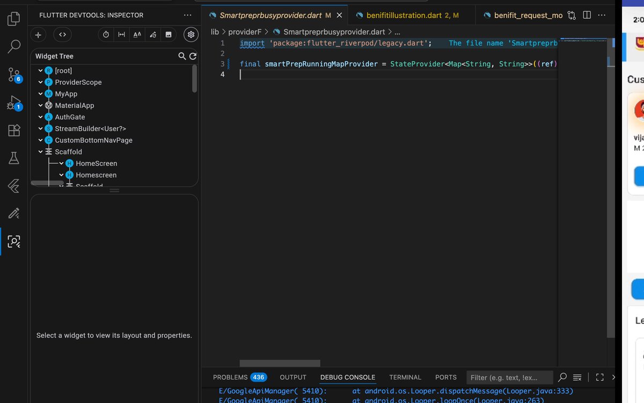Open the PROBLEMS panel tab
This screenshot has width=644, height=403.
[239, 377]
